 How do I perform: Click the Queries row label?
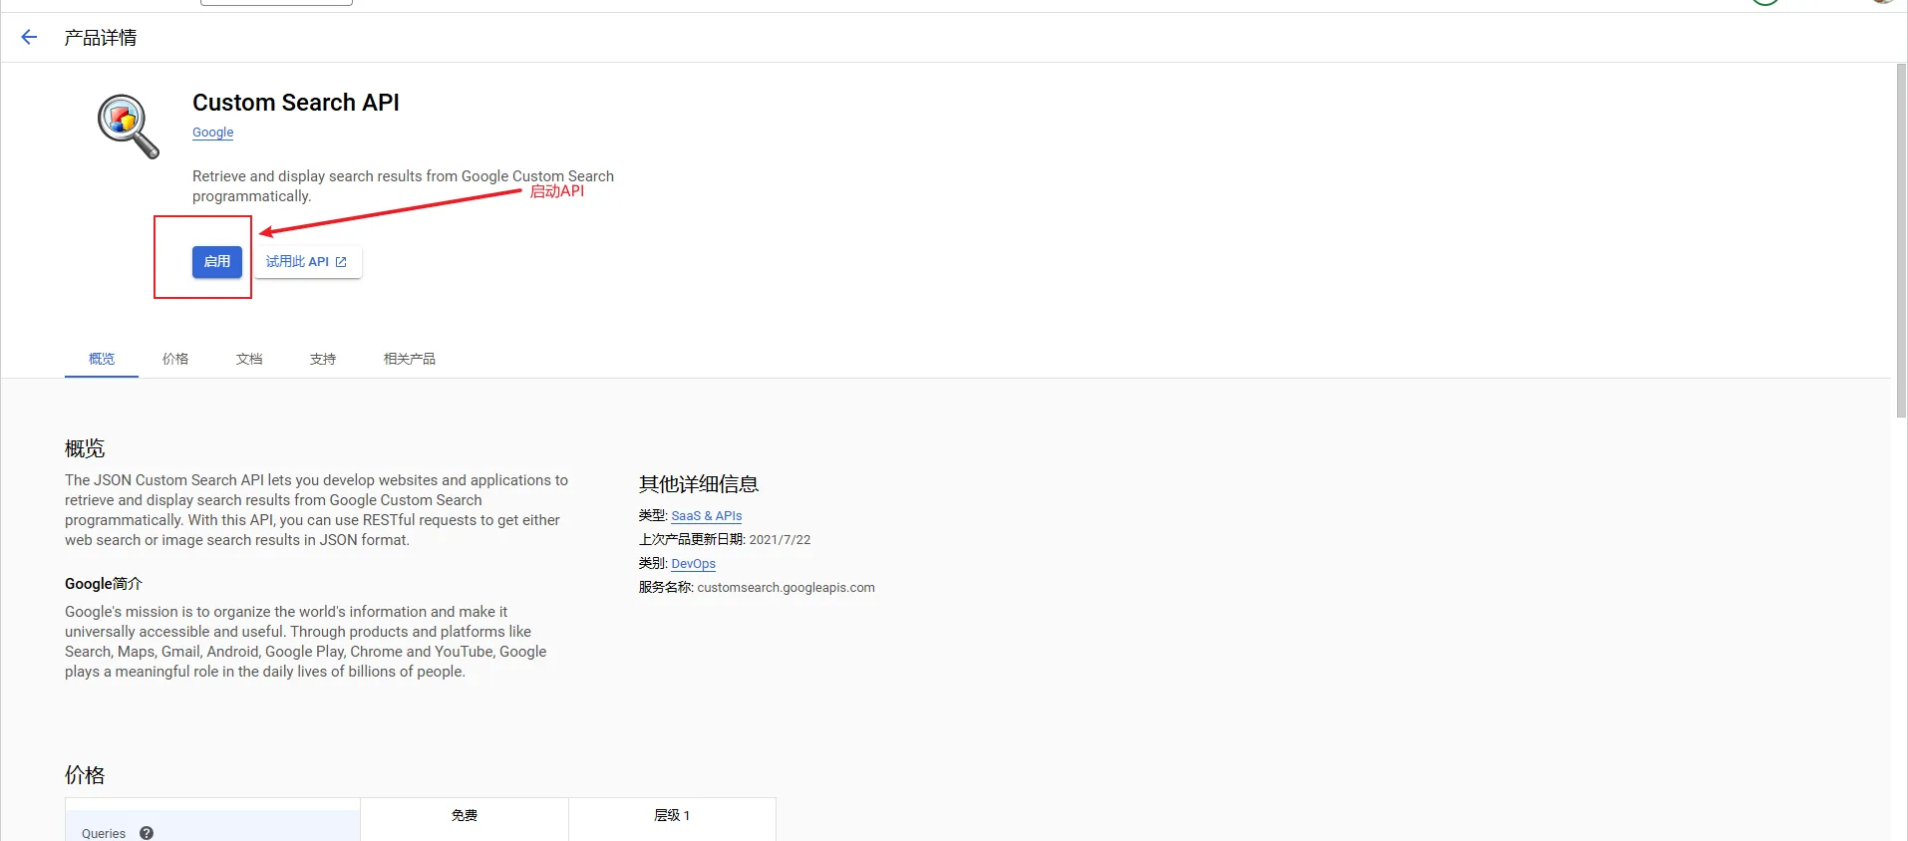click(x=104, y=833)
